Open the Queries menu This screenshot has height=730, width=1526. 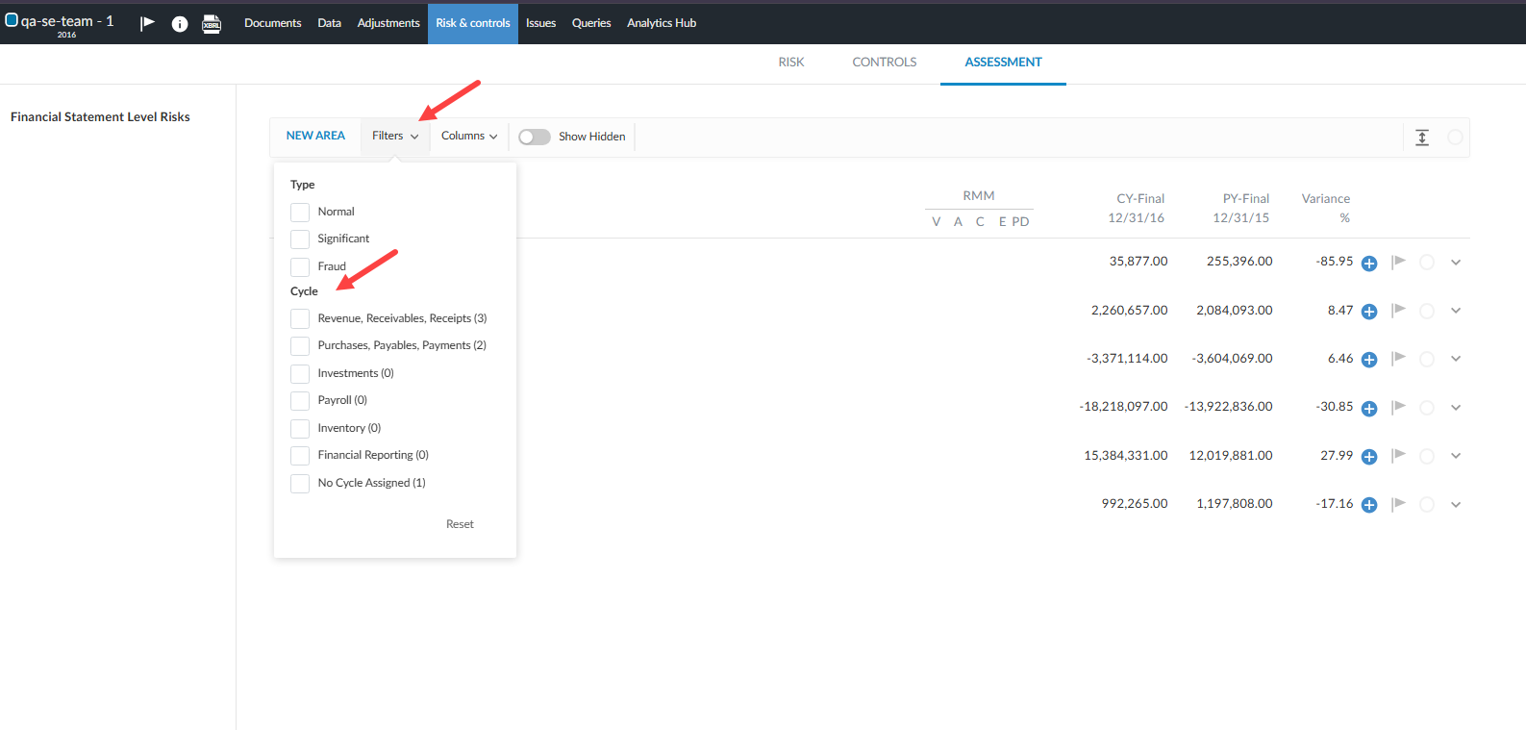[591, 23]
